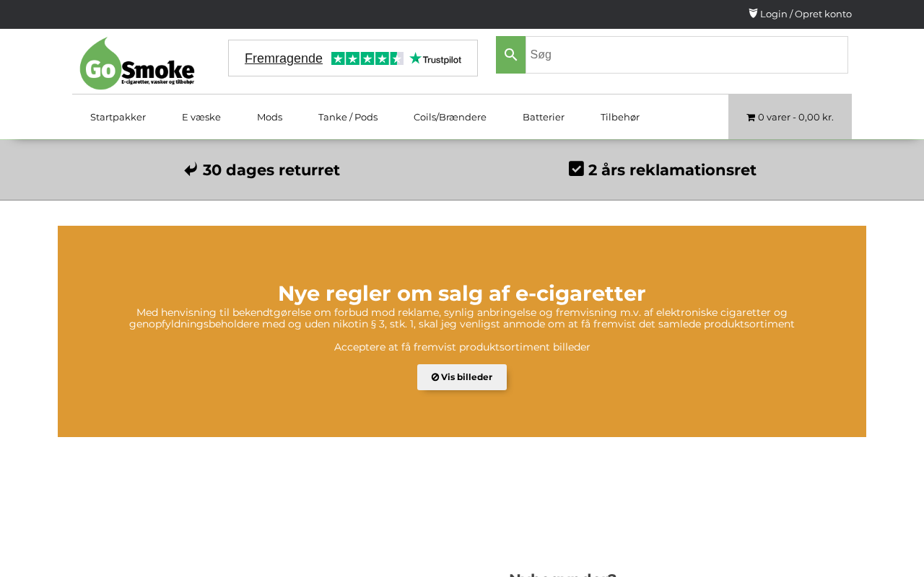The image size is (924, 577).
Task: Click the Fremragende Trustpilot link
Action: coord(284,58)
